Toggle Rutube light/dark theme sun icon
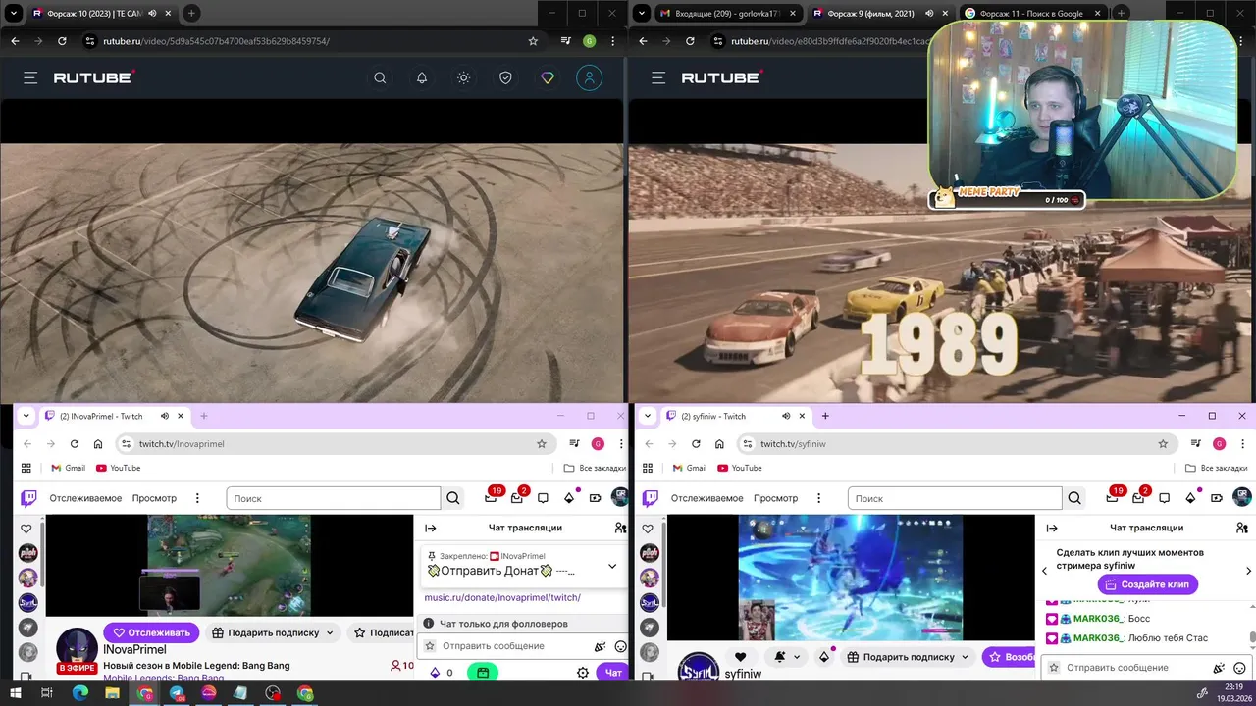The width and height of the screenshot is (1256, 706). click(x=464, y=78)
